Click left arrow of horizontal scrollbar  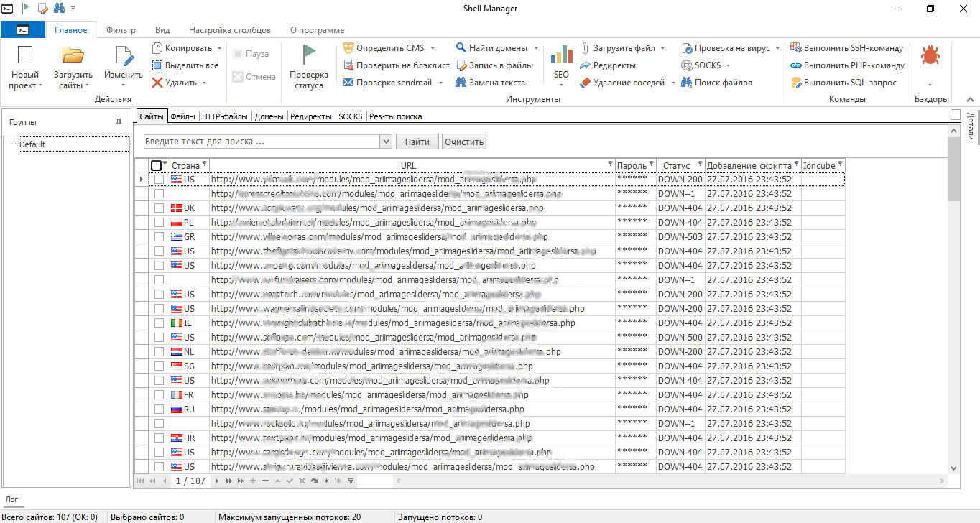click(398, 481)
